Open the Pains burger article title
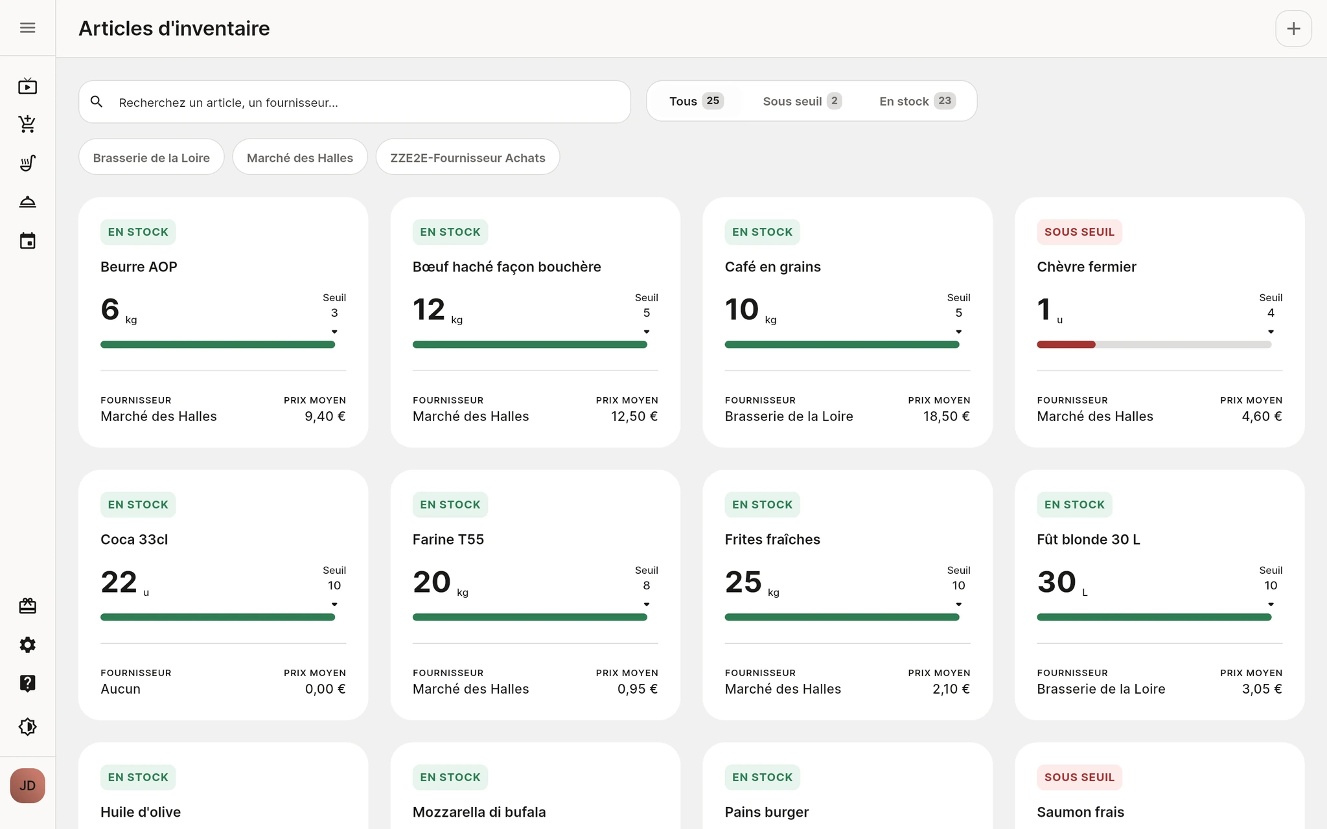The height and width of the screenshot is (829, 1327). coord(767,812)
